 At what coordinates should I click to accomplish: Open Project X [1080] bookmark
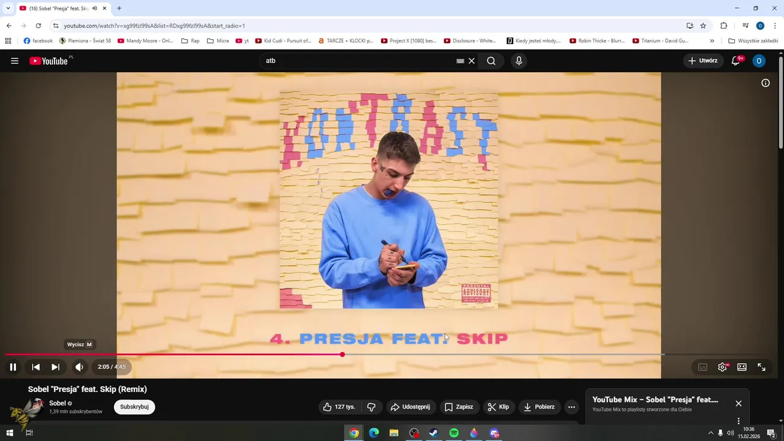409,41
